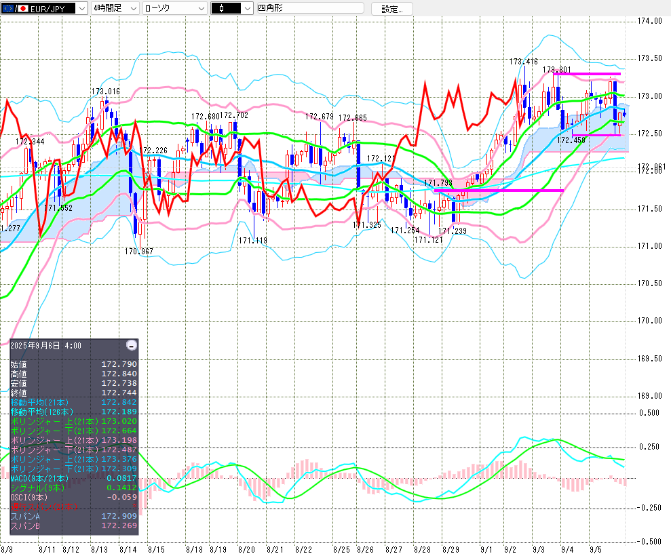Screen dimensions: 671x556
Task: Click the 174.00 price axis label
Action: pyautogui.click(x=649, y=21)
